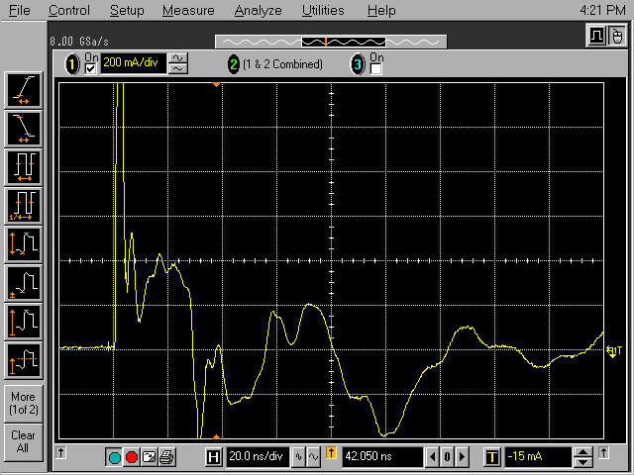Click the flatter-wave channel 1 scale button
This screenshot has height=475, width=634.
coord(178,69)
